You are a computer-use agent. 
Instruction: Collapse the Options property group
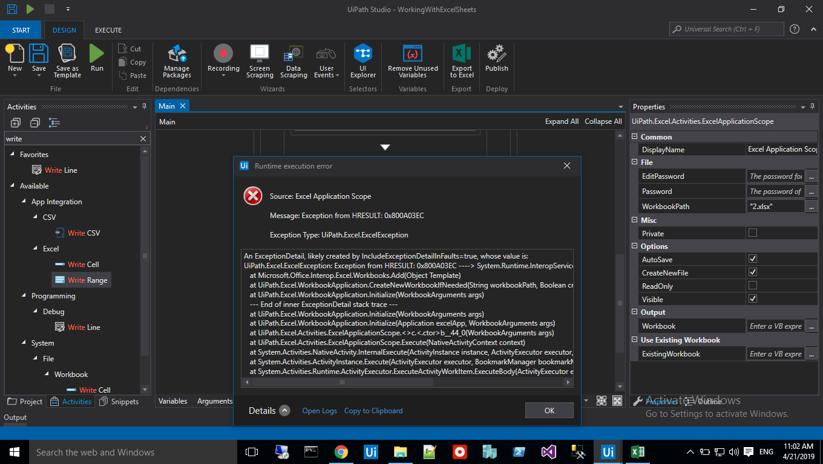pyautogui.click(x=635, y=246)
